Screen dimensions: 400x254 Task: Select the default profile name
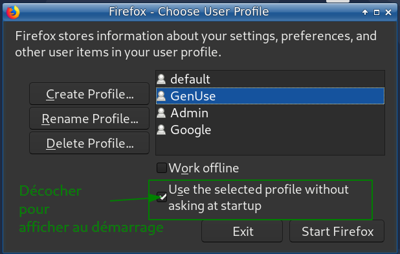coord(190,79)
